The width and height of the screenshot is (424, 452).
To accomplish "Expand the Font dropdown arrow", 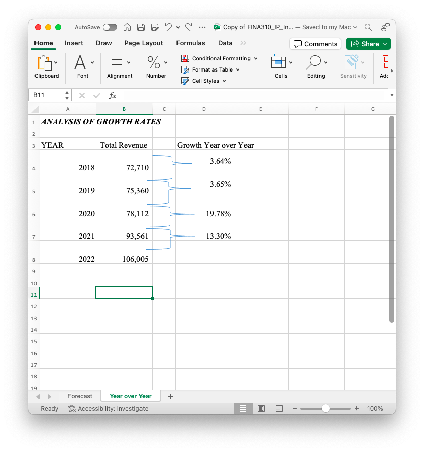I will [92, 62].
